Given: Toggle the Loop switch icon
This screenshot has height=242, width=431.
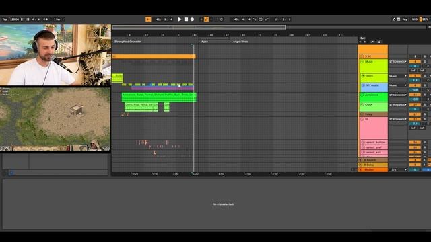Looking at the screenshot, I should point(261,19).
